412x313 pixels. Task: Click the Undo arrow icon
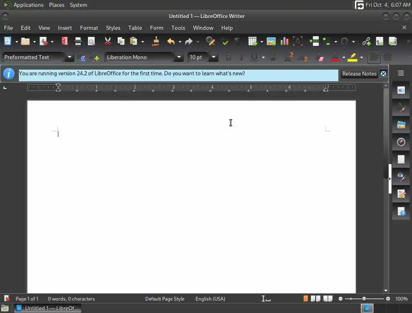pyautogui.click(x=171, y=41)
